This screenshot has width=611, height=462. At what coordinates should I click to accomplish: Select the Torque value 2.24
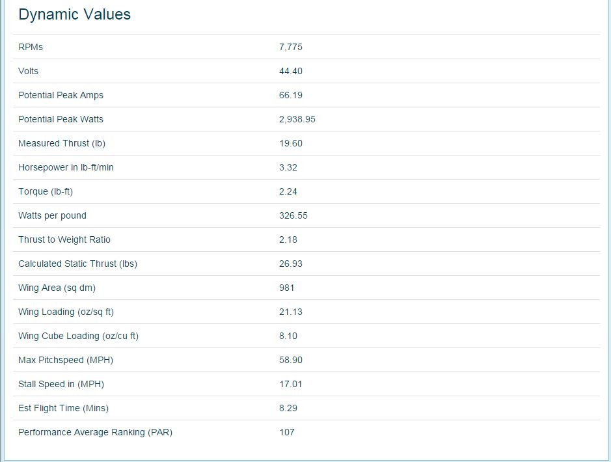pyautogui.click(x=288, y=192)
